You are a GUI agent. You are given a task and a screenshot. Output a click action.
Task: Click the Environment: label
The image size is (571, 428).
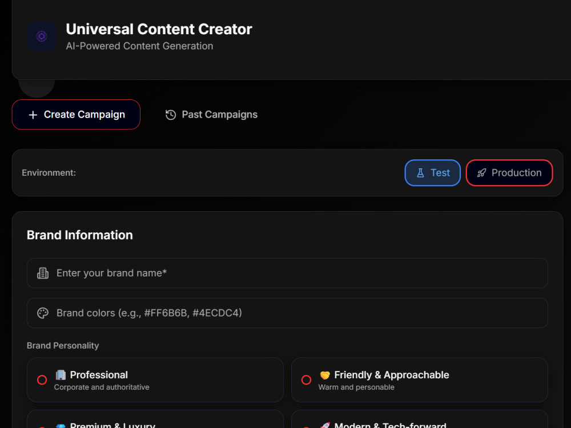click(49, 173)
